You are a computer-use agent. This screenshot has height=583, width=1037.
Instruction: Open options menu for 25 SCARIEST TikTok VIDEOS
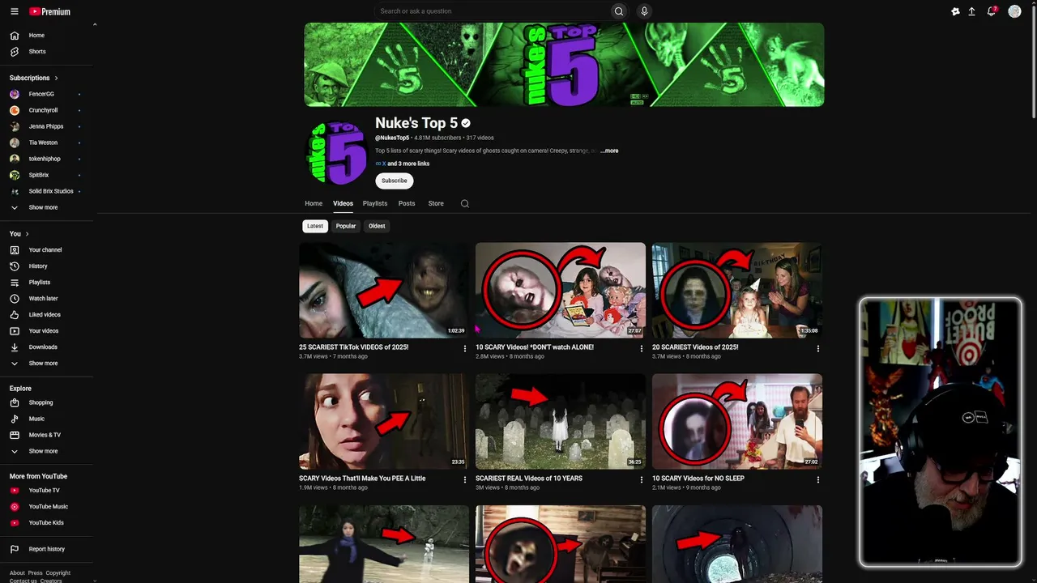465,349
